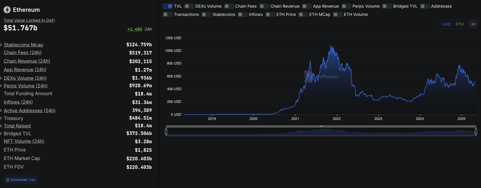Click the Ethereum logo icon

pyautogui.click(x=7, y=10)
